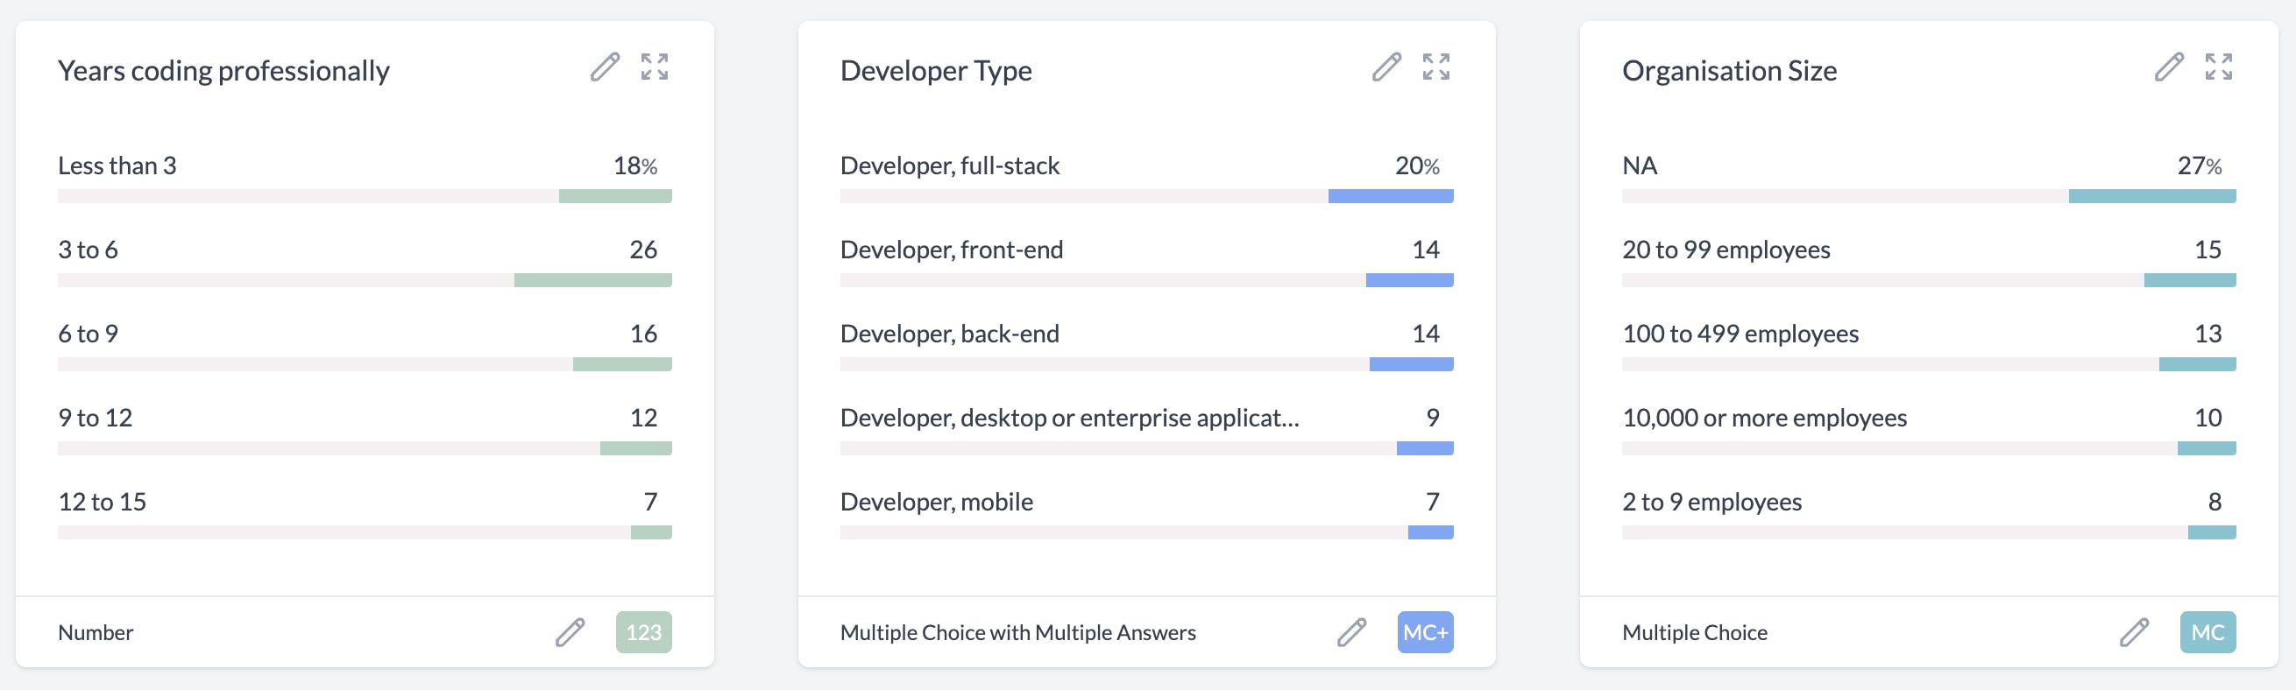Edit the Organisation Size card title
Image resolution: width=2296 pixels, height=690 pixels.
(2169, 67)
